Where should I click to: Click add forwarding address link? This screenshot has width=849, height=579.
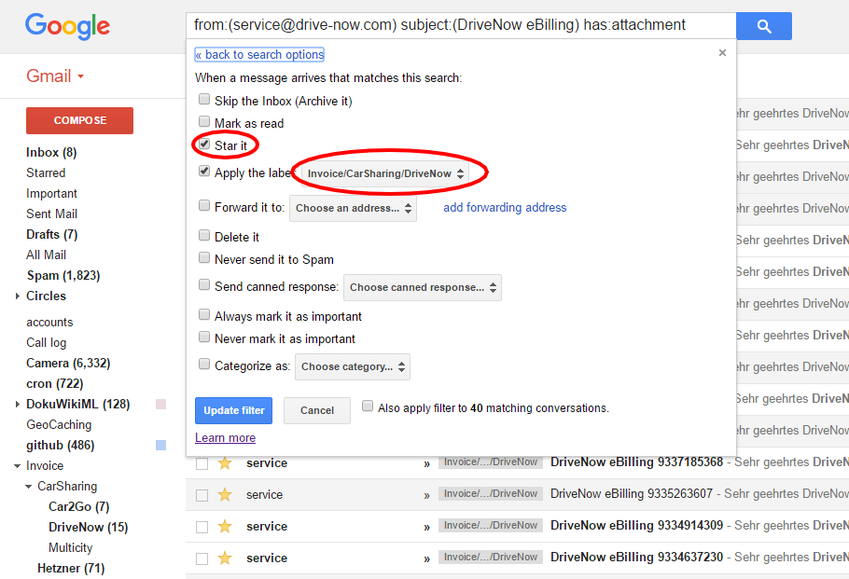pyautogui.click(x=505, y=208)
